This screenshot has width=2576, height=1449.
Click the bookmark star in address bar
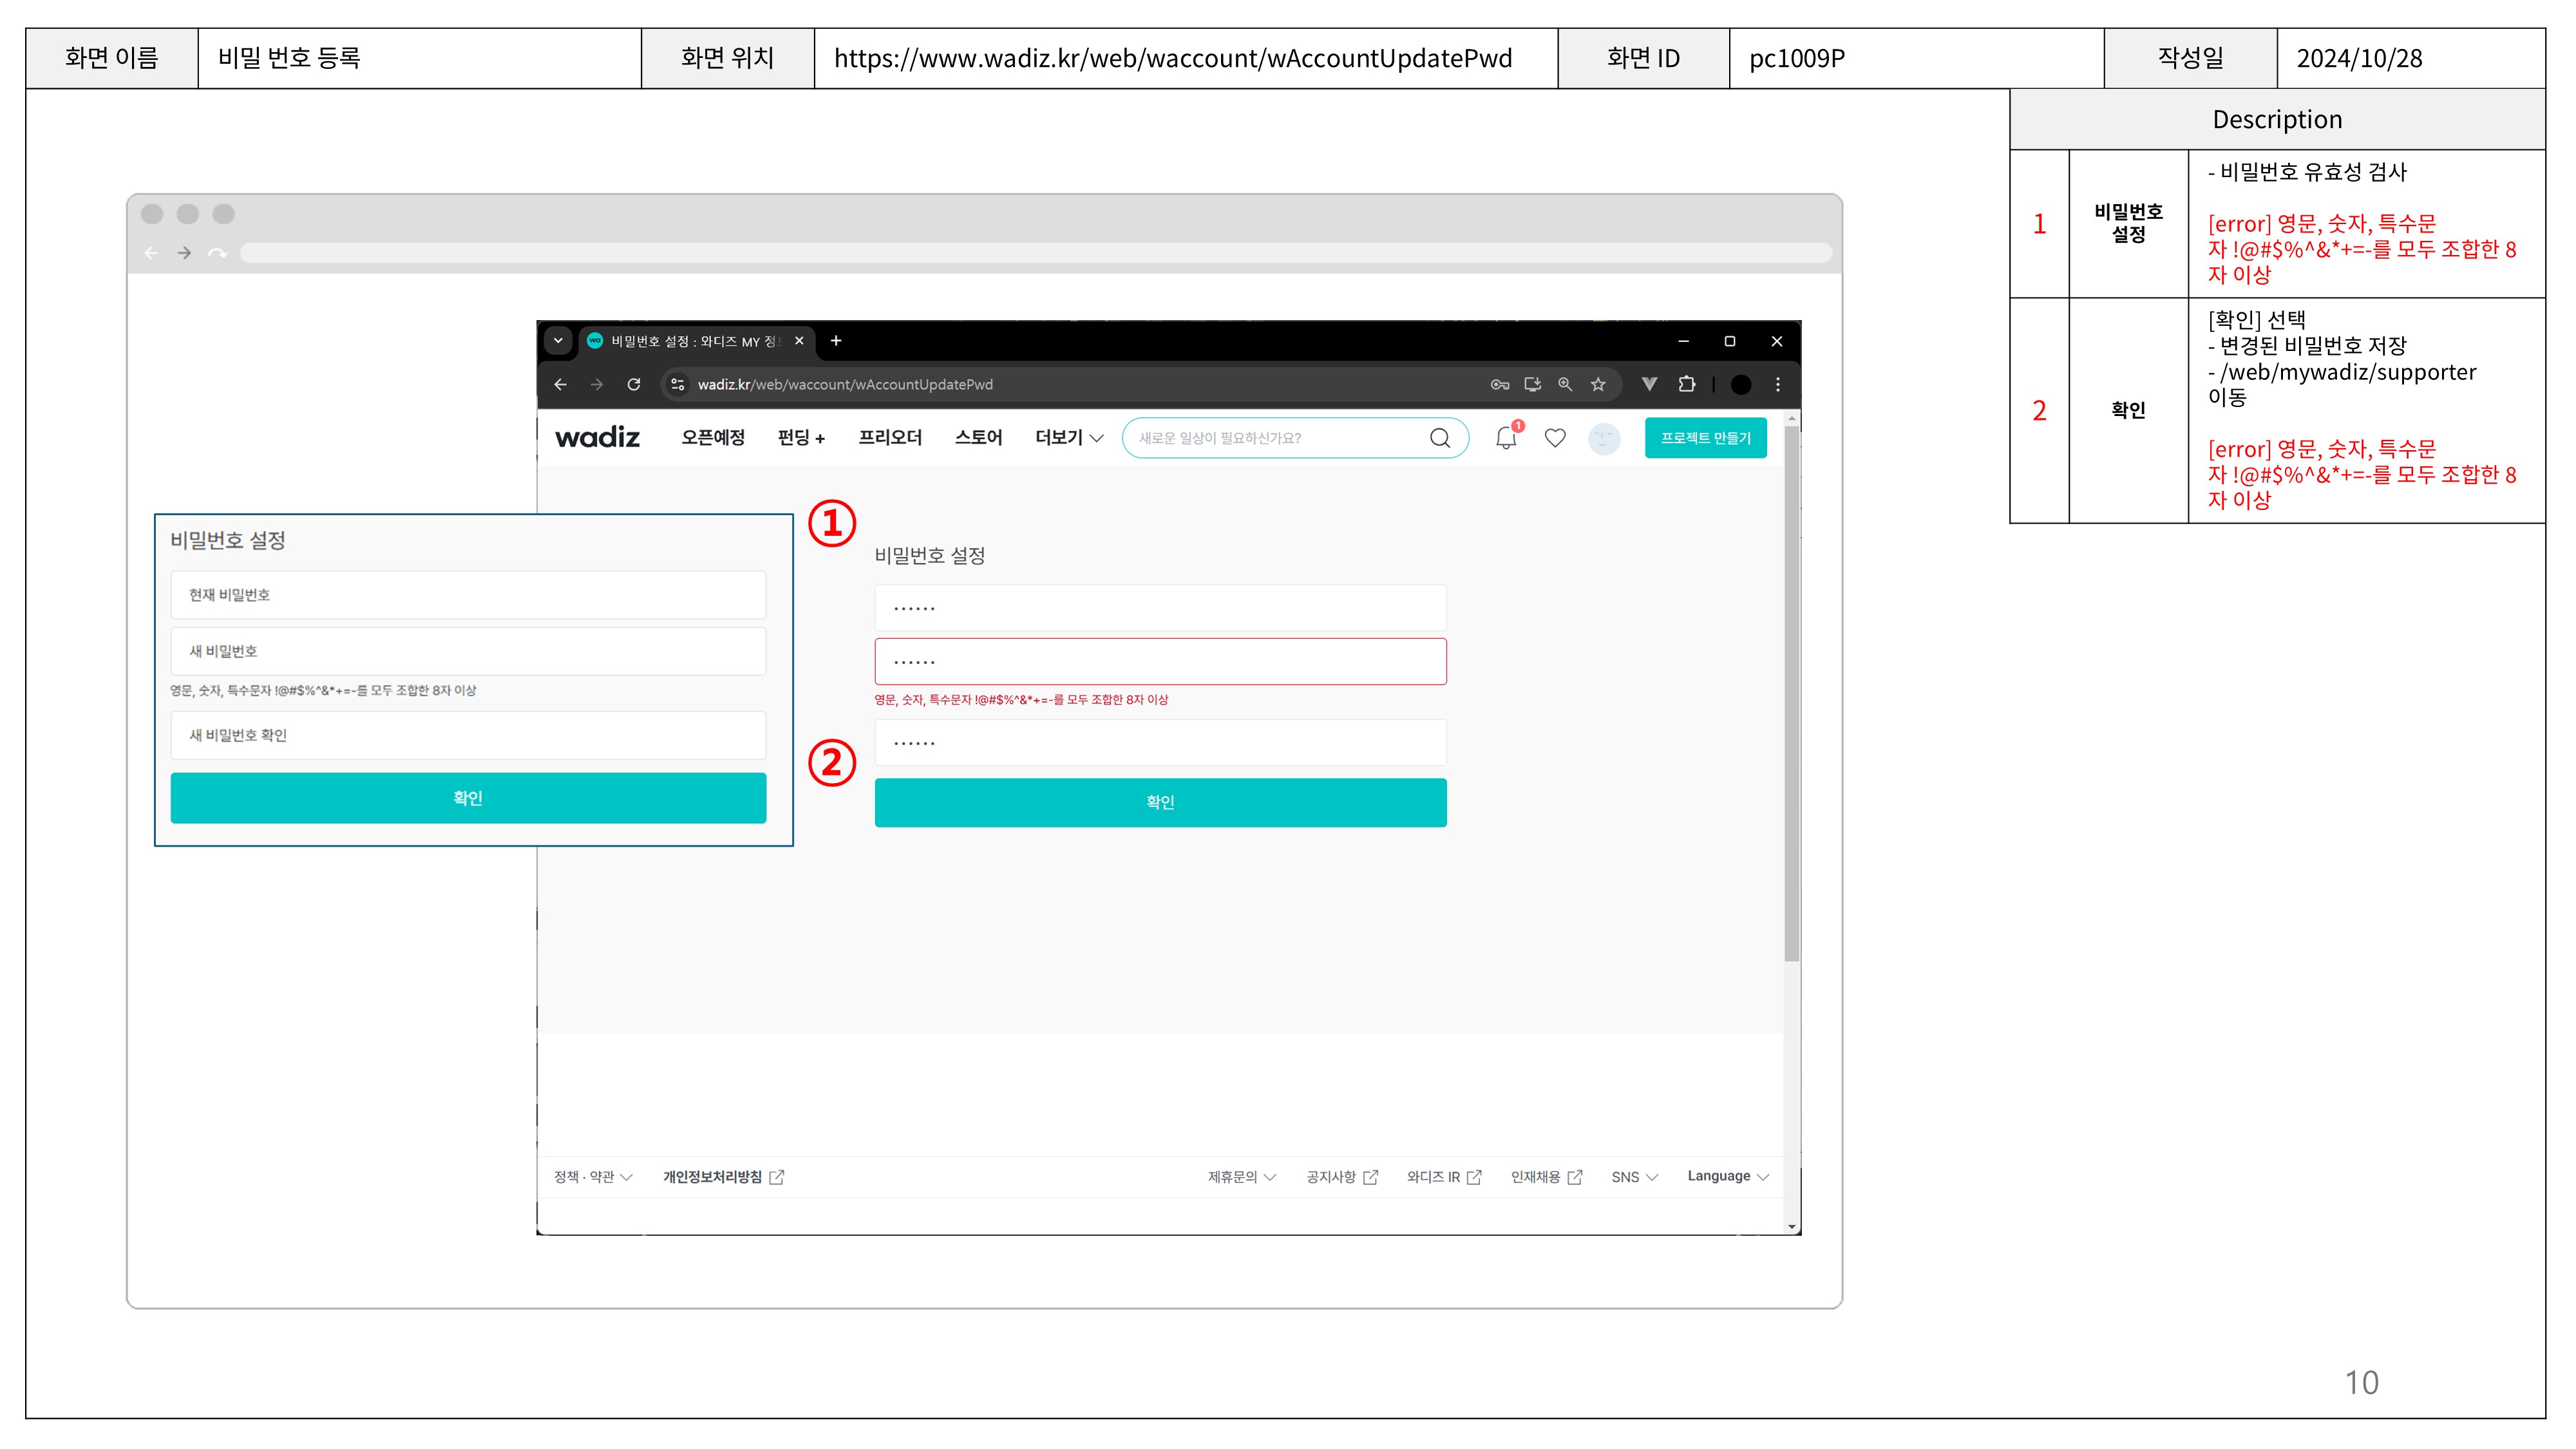pos(1598,384)
